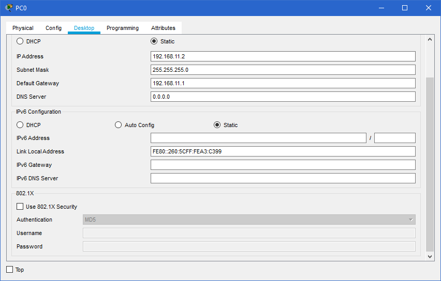
Task: Click the PC0 Packet Tracer window icon
Action: pos(9,8)
